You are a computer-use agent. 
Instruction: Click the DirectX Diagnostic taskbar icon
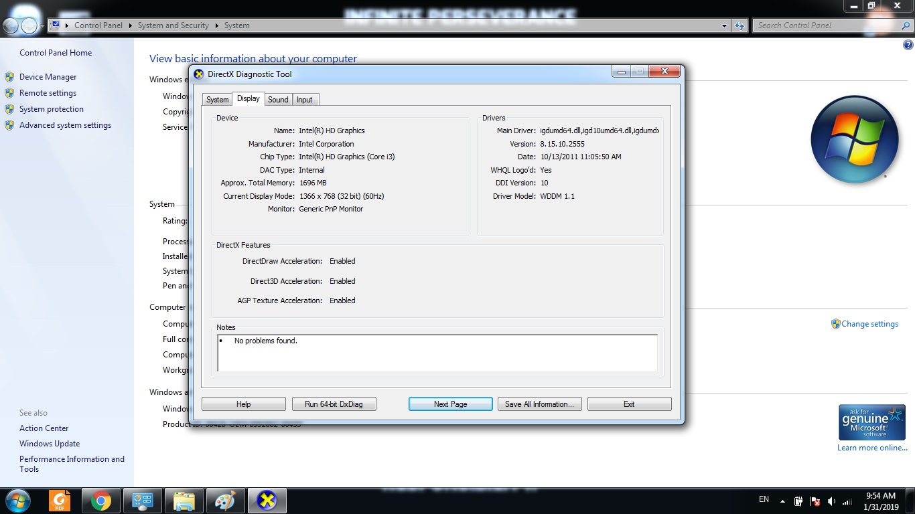267,501
